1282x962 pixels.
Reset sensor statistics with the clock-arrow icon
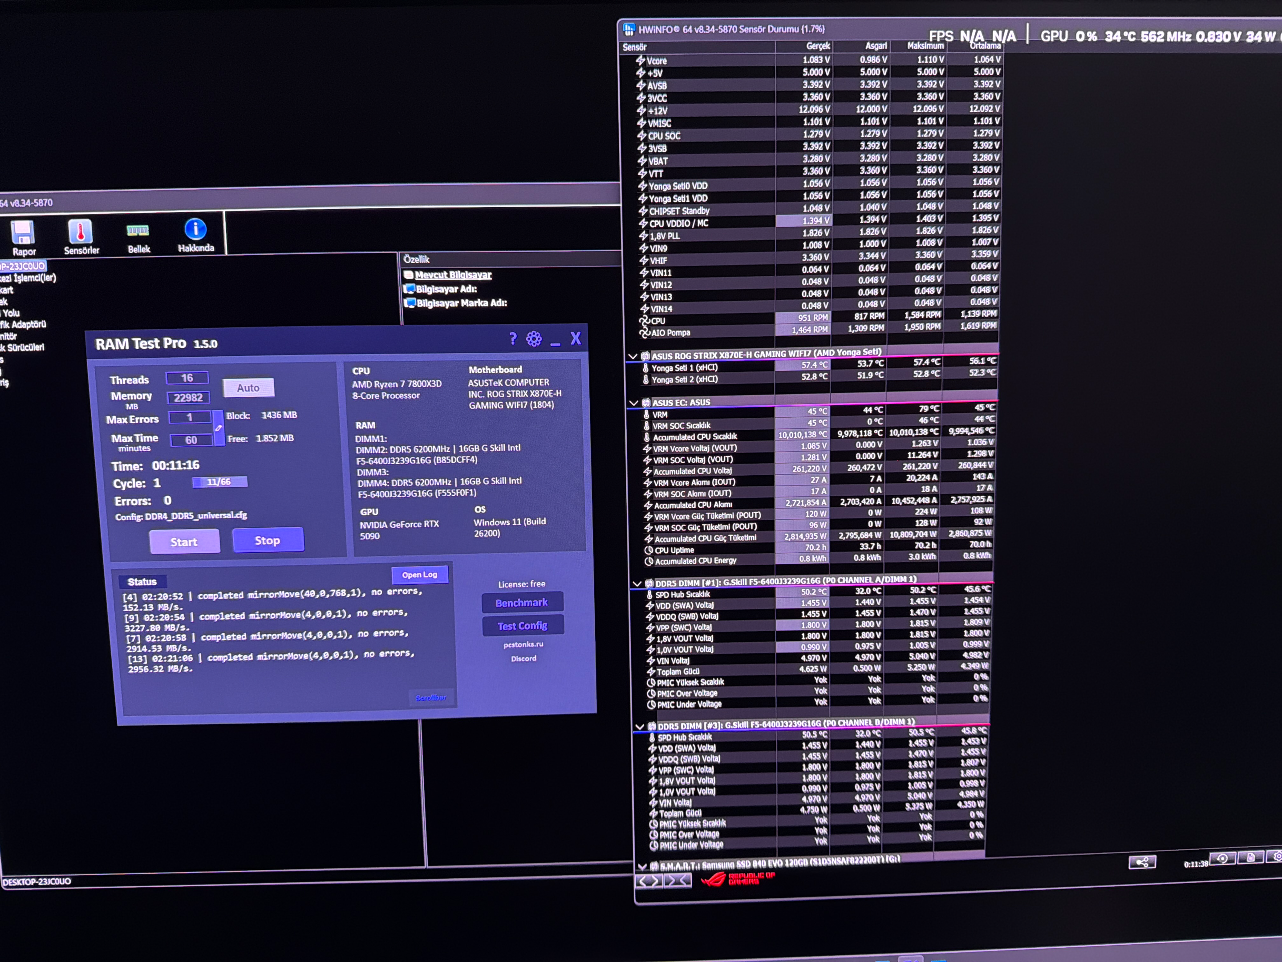coord(1222,859)
